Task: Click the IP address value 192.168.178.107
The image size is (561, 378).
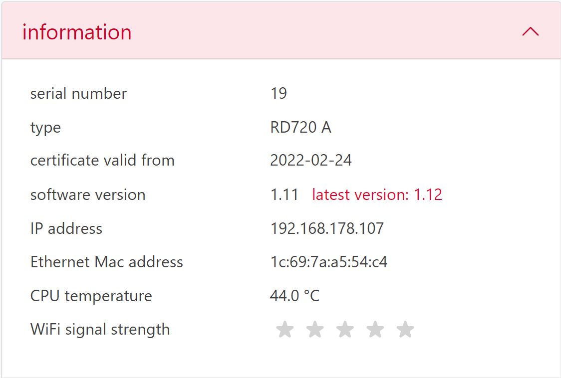Action: click(327, 228)
